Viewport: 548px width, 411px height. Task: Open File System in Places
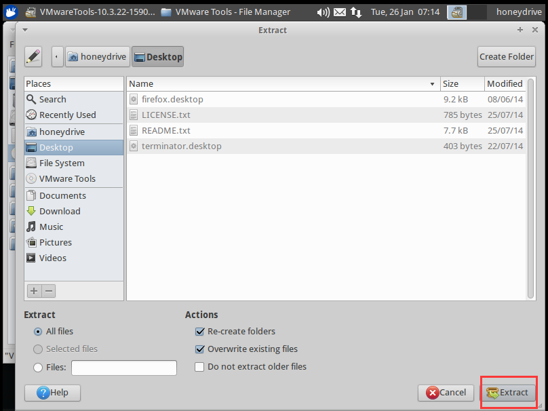[74, 163]
